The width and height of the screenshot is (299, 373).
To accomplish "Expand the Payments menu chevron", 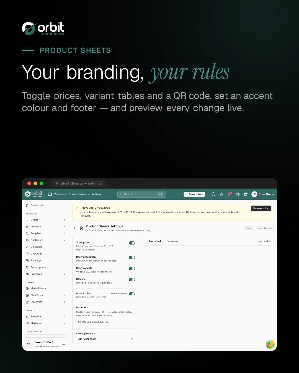I will point(65,274).
